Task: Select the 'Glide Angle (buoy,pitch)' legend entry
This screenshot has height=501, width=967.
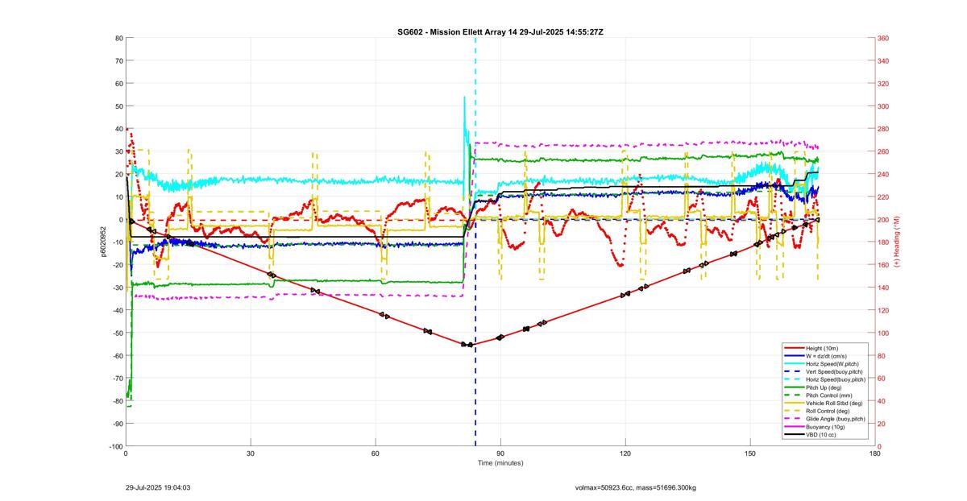Action: click(x=824, y=419)
